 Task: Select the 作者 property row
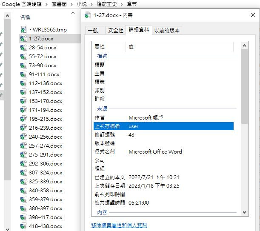coord(163,118)
